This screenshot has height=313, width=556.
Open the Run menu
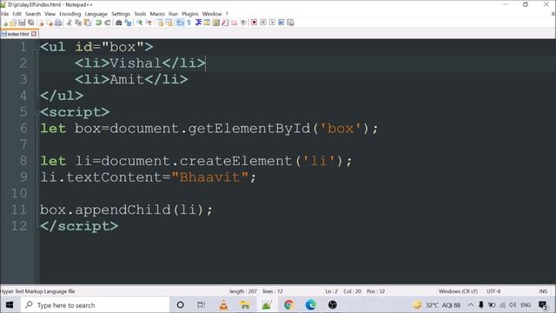click(x=173, y=14)
